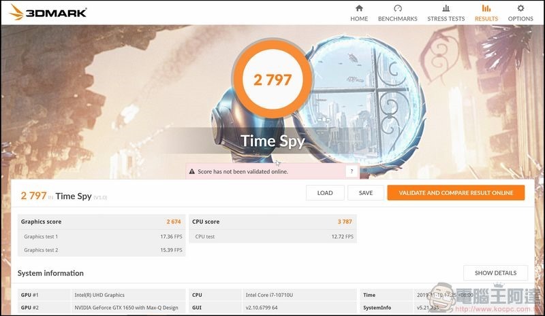
Task: Click the SHOW DETAILS button
Action: click(x=495, y=273)
